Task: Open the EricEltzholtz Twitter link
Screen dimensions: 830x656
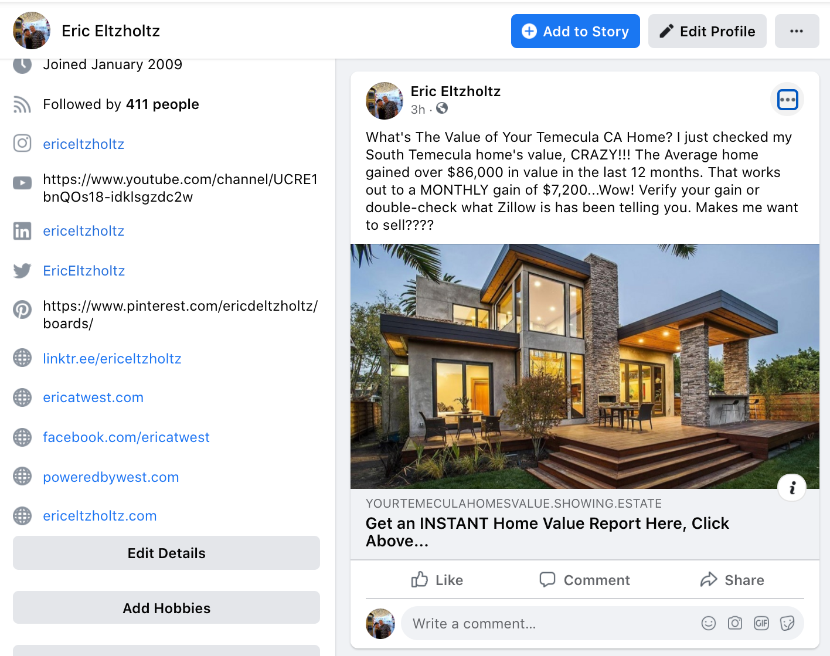Action: pyautogui.click(x=84, y=271)
